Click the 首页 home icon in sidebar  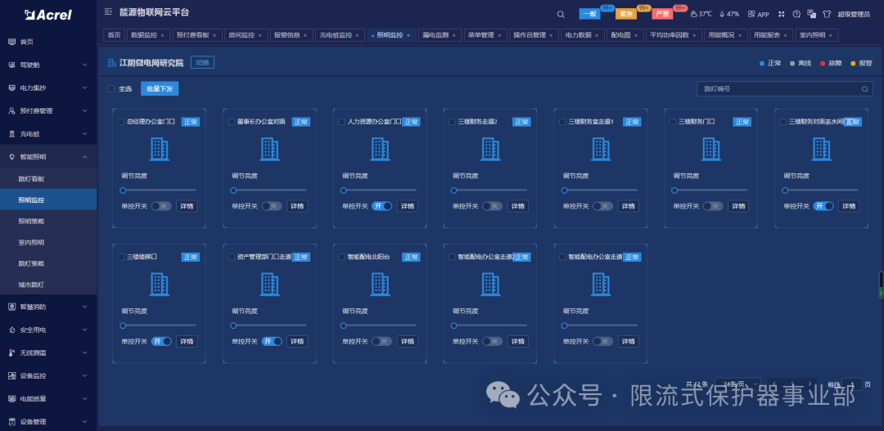coord(11,42)
